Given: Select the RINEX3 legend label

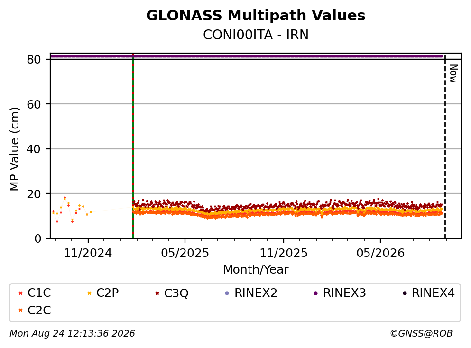Looking at the screenshot, I should (x=344, y=293).
